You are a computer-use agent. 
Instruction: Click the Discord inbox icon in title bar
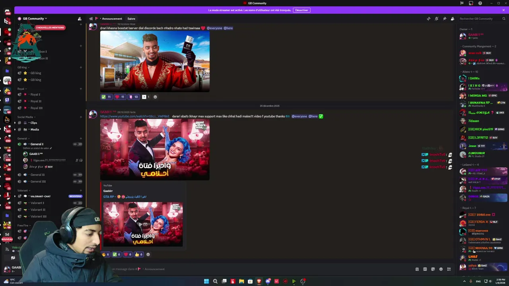point(471,3)
